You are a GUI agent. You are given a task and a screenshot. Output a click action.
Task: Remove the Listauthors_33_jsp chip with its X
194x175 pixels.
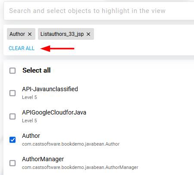(x=88, y=34)
